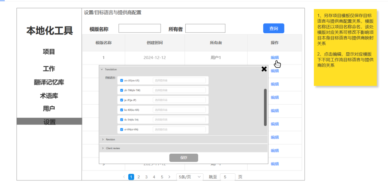Go to page 2
388x193 pixels.
pos(139,177)
